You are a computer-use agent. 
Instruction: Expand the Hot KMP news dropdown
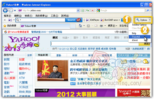click(119, 20)
